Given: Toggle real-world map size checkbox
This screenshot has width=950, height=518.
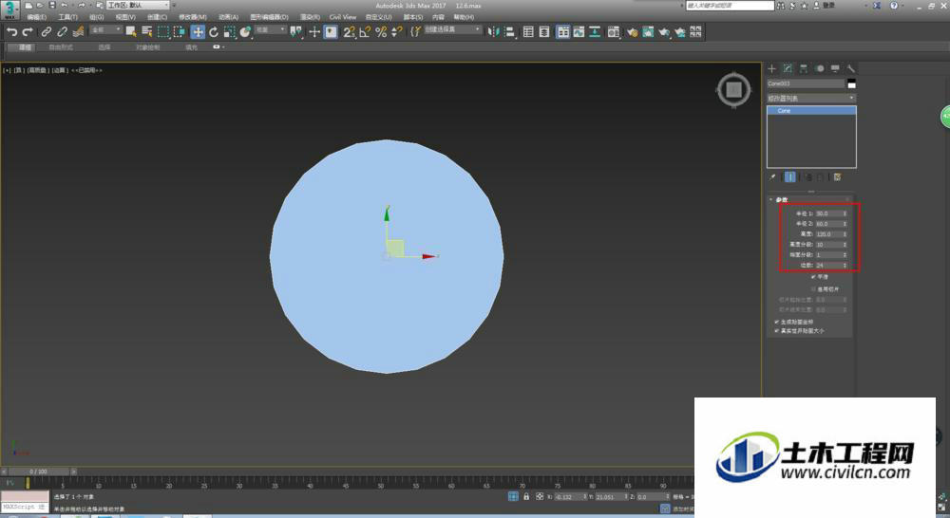Looking at the screenshot, I should click(x=777, y=331).
